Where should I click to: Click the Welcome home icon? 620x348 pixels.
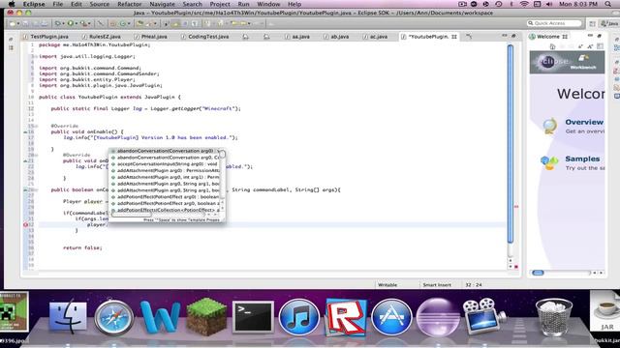pos(552,46)
